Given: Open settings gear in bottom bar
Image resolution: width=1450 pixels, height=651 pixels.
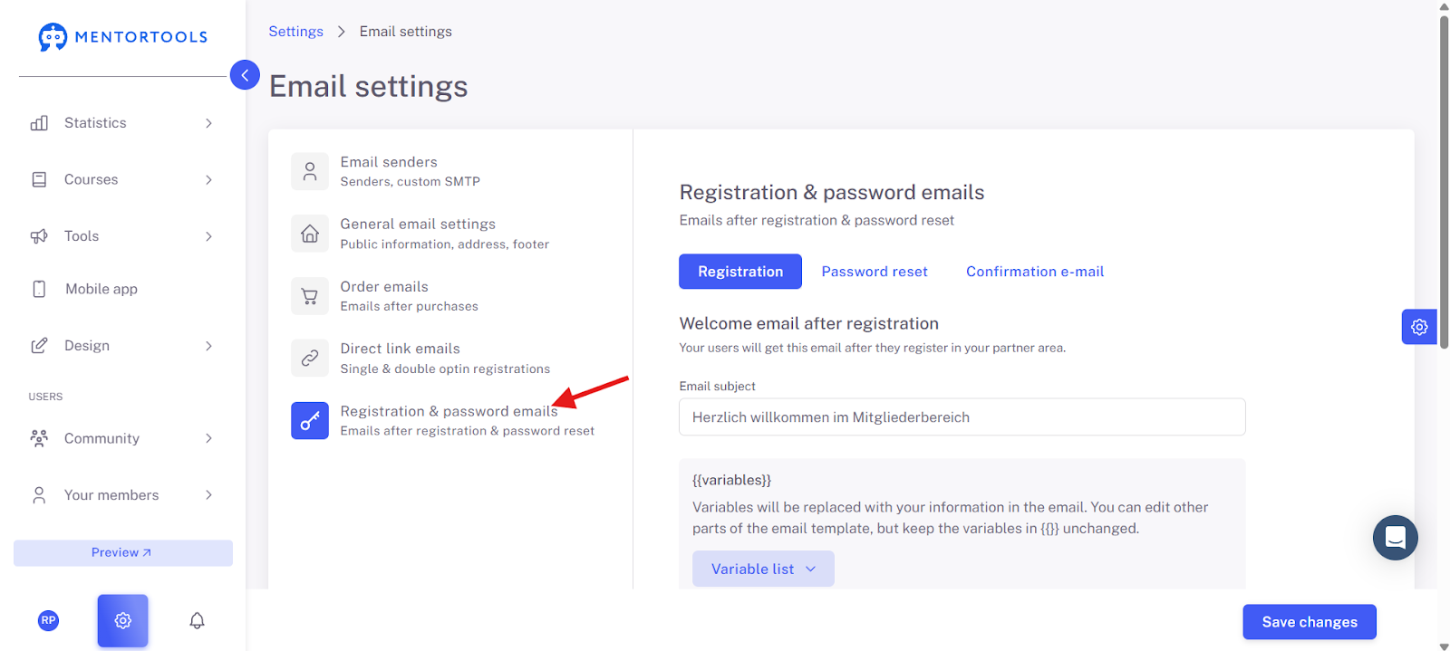Looking at the screenshot, I should (123, 620).
